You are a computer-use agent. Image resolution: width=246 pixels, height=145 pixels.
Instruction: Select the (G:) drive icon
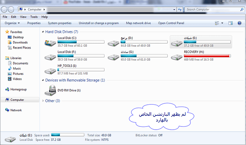[x=113, y=57]
